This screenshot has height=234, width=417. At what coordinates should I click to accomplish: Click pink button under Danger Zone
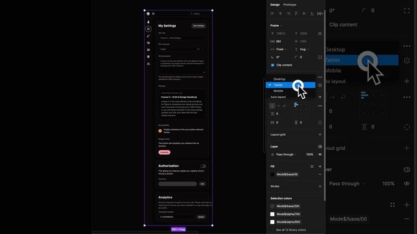[x=164, y=152]
